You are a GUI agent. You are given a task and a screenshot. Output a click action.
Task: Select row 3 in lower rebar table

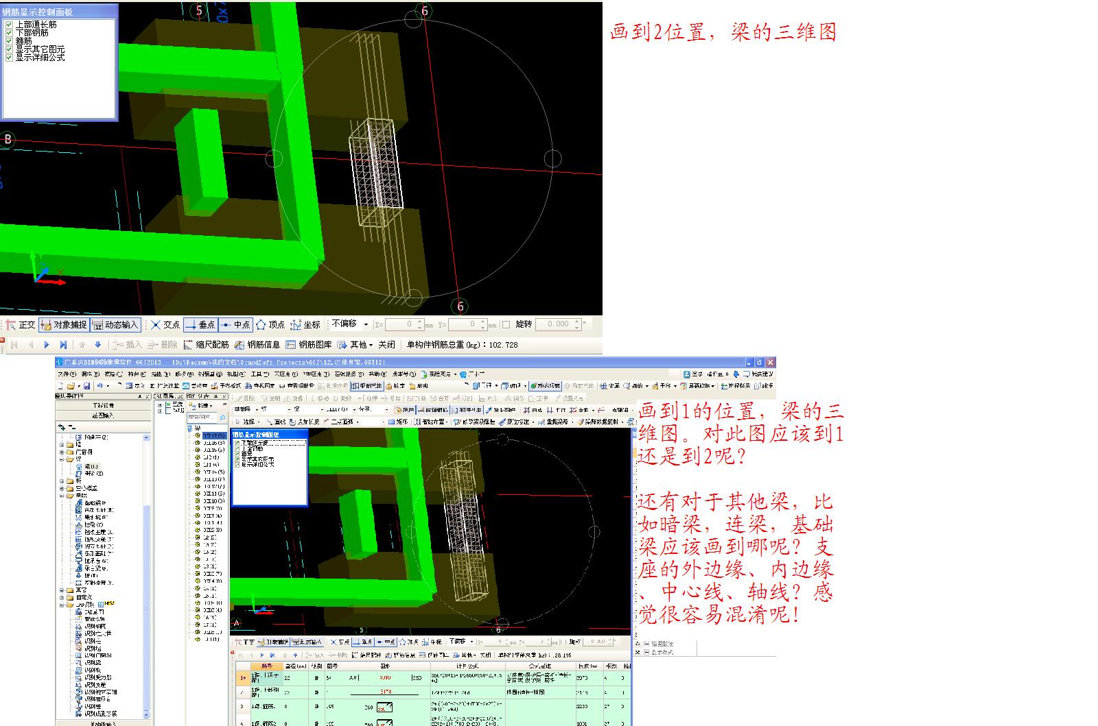(x=242, y=706)
